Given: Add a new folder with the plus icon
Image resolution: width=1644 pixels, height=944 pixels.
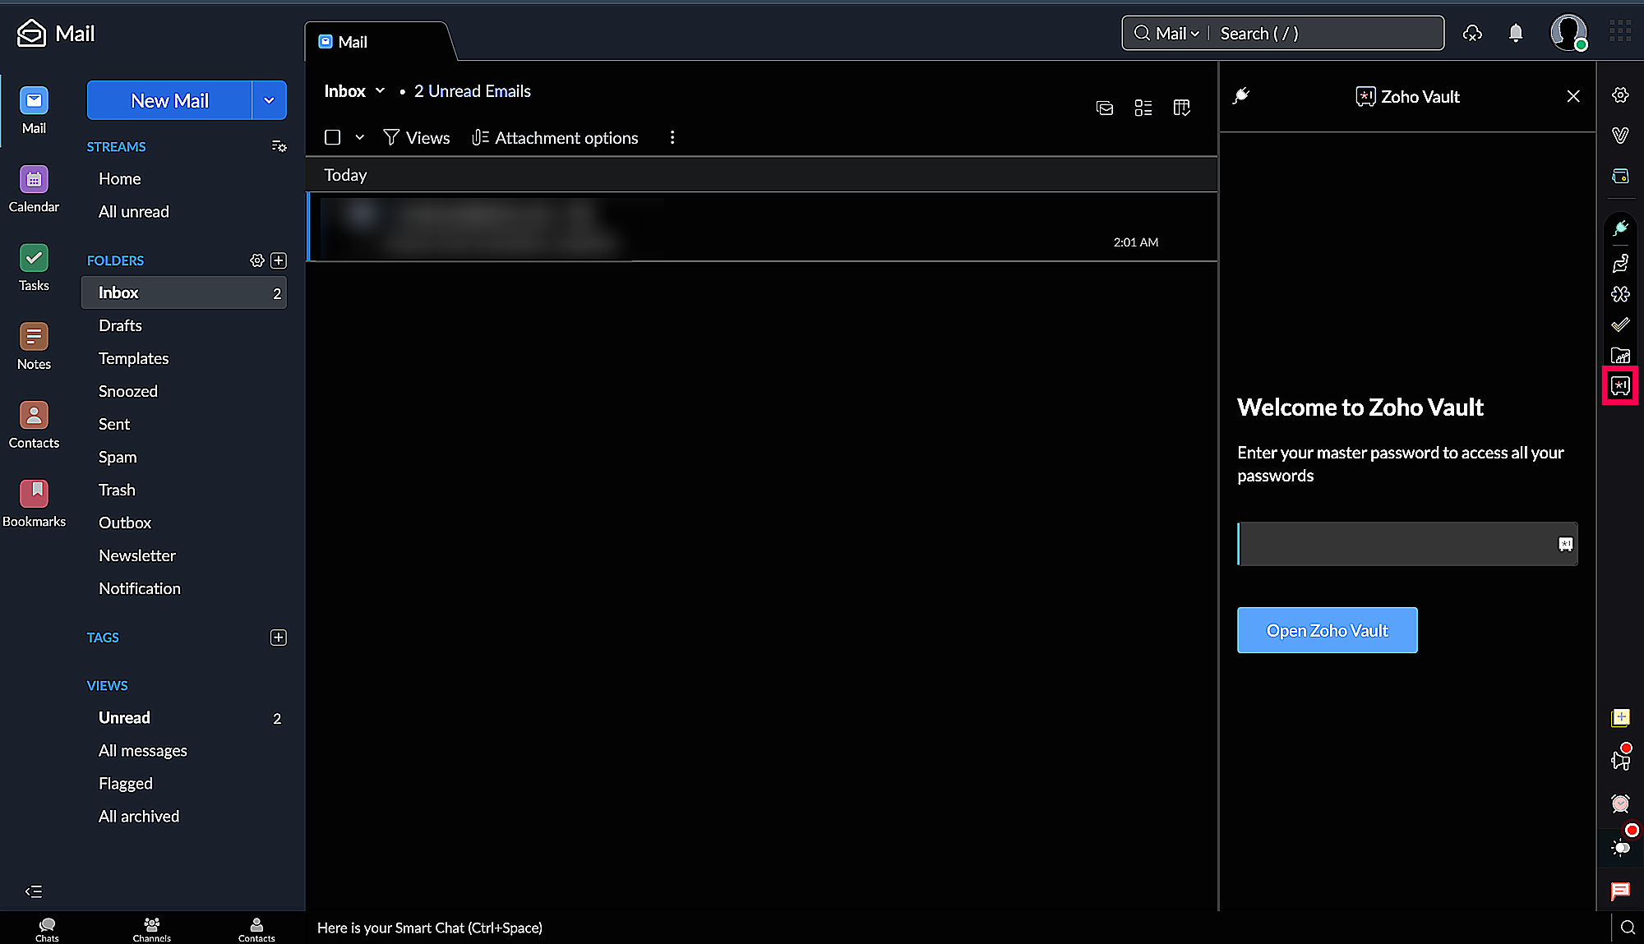Looking at the screenshot, I should coord(279,260).
